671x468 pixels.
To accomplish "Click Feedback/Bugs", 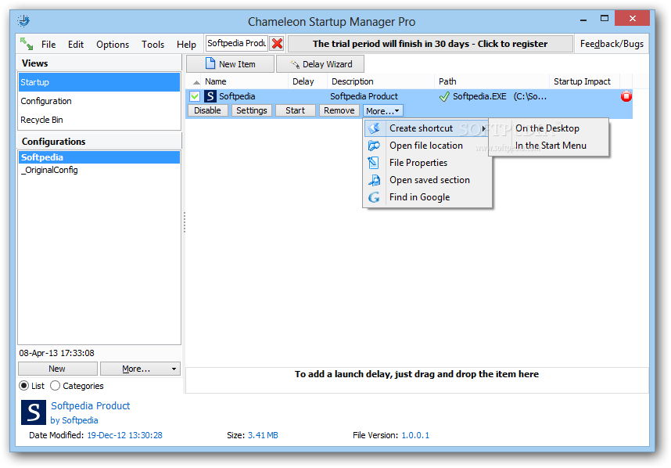I will pos(612,44).
